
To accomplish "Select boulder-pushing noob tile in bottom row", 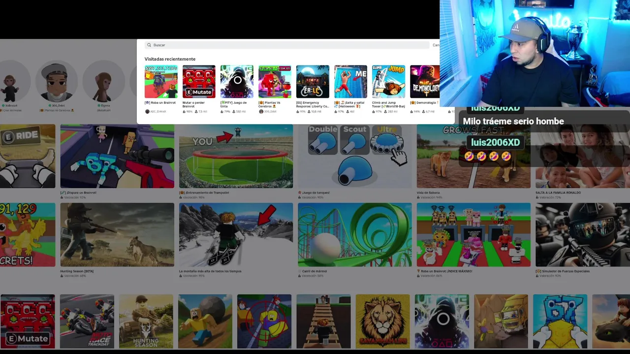I will coord(205,321).
